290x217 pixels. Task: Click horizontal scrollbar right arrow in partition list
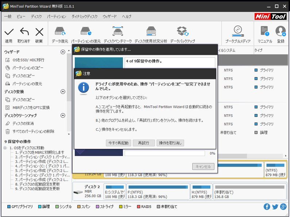tap(286, 156)
